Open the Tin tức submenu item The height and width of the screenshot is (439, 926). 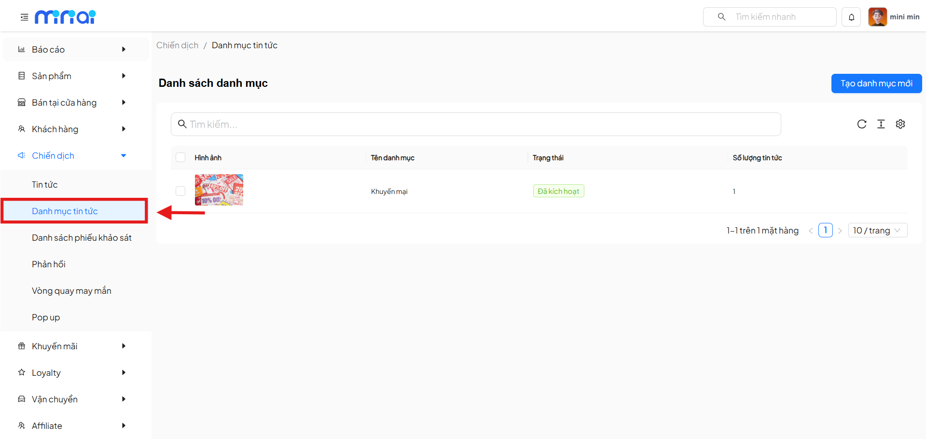pyautogui.click(x=45, y=185)
